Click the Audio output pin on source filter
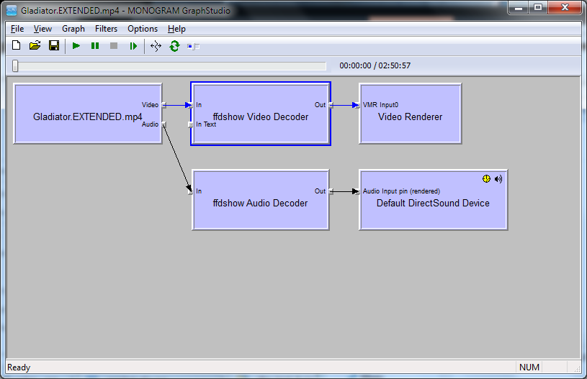The image size is (587, 379). [x=163, y=124]
